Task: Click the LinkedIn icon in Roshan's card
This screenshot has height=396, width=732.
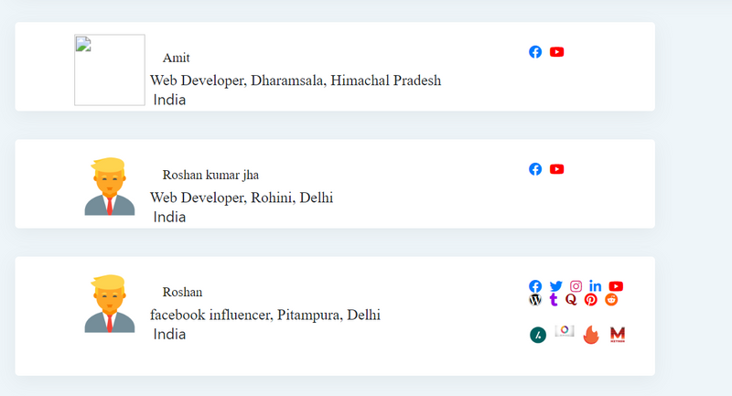Action: 596,286
